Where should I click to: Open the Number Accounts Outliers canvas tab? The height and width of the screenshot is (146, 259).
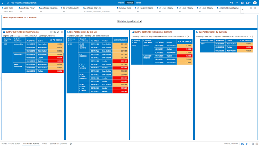(11, 144)
